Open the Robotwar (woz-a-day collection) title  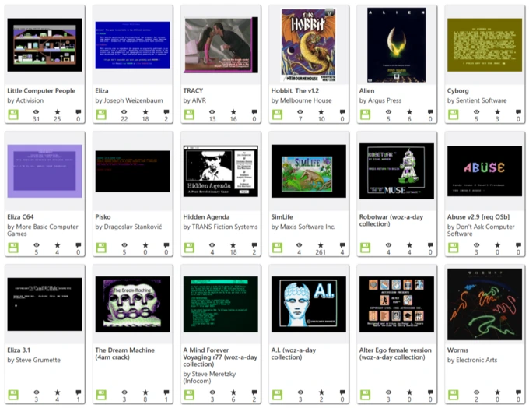coord(391,220)
